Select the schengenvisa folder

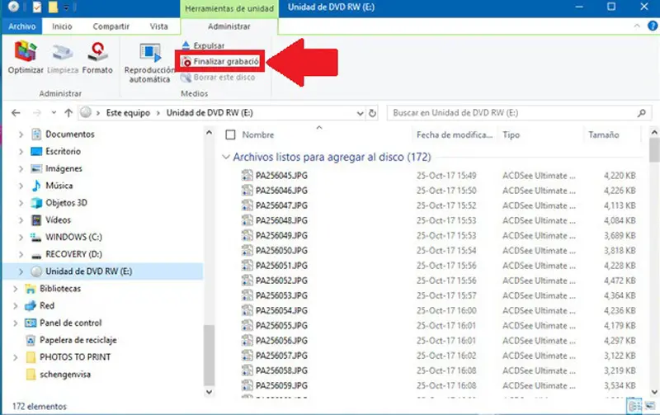(65, 375)
